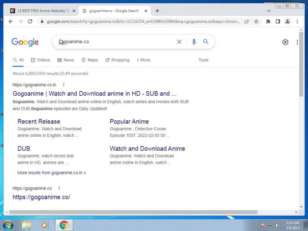Screen dimensions: 308x231
Task: Select the gogoanime.co Google Search tab
Action: pos(115,11)
